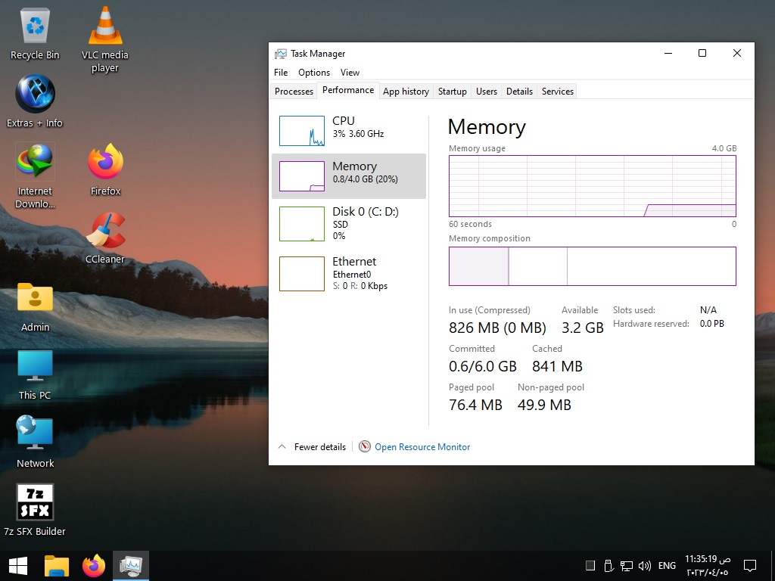Image resolution: width=775 pixels, height=581 pixels.
Task: Click the "0.0 PB" hardware reserved value
Action: pos(711,324)
